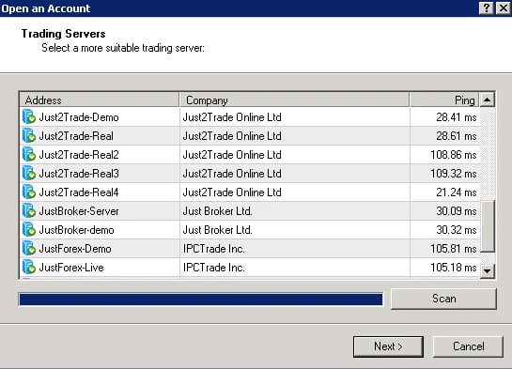Click the server icon beside Just2Trade-Demo
This screenshot has width=512, height=369.
click(x=29, y=117)
